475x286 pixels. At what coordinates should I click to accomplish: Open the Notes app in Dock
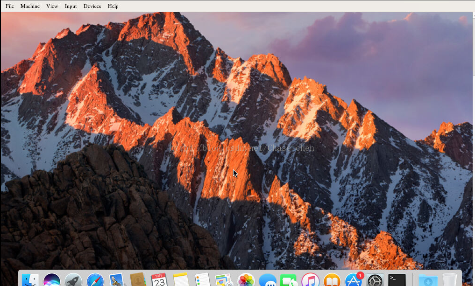coord(181,279)
